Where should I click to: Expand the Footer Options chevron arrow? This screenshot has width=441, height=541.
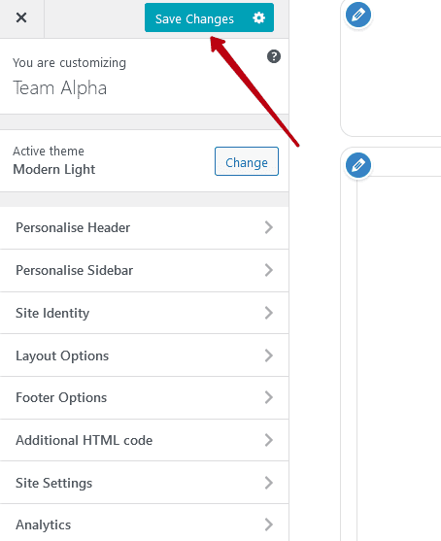point(269,397)
